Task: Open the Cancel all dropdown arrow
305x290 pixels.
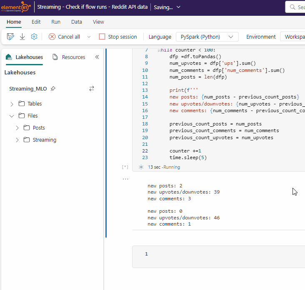Action: click(89, 37)
